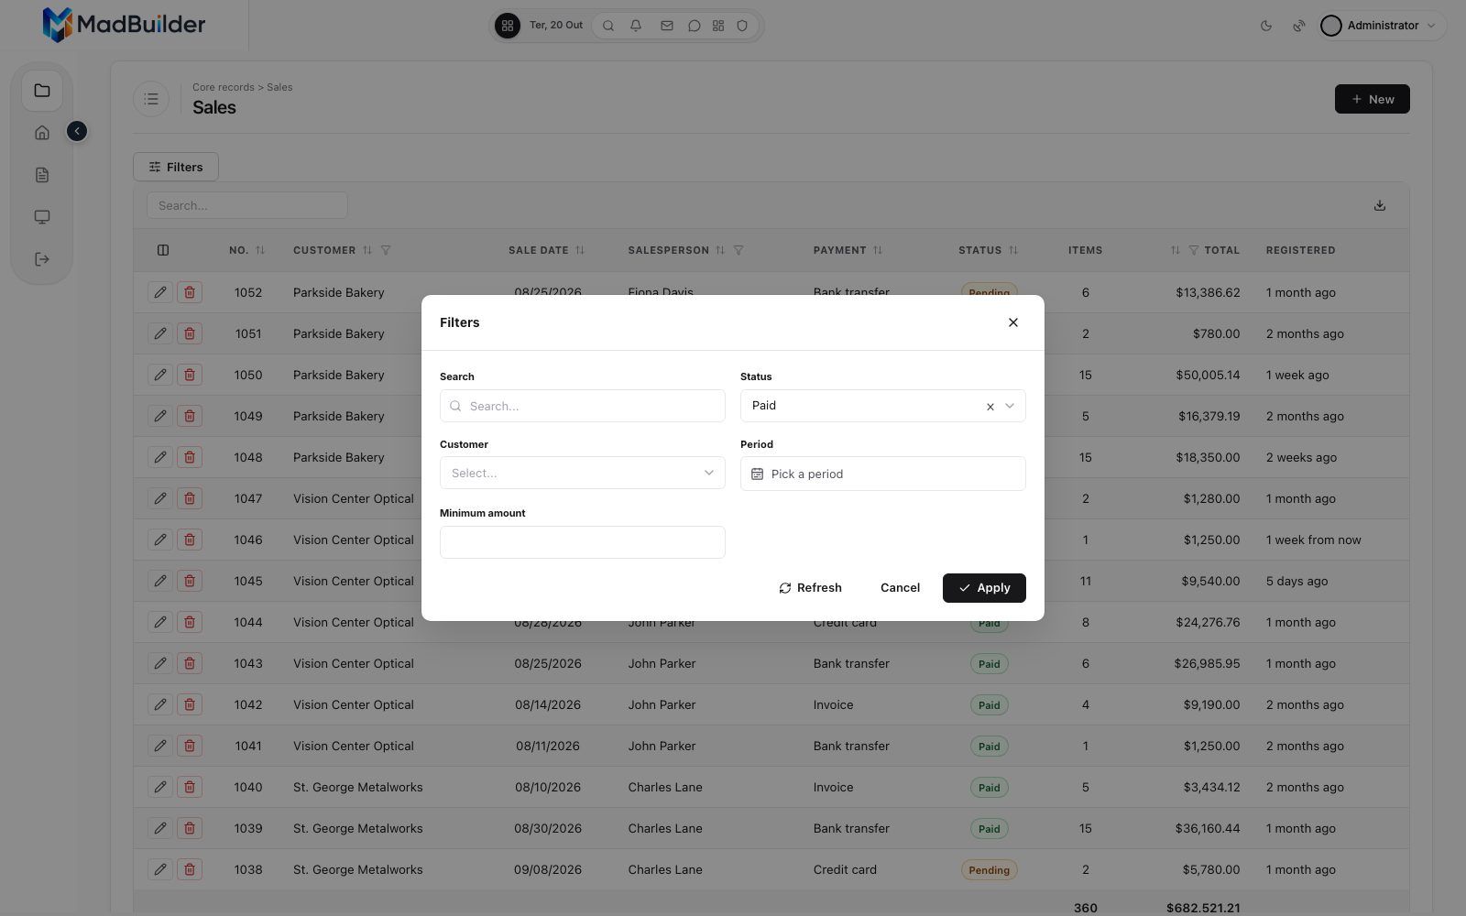Screen dimensions: 1466x916
Task: Click the Search field in Filters dialog
Action: click(x=582, y=406)
